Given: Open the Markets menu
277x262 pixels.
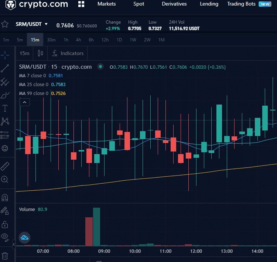Looking at the screenshot, I should coord(107,4).
